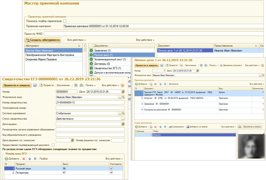The width and height of the screenshot is (266, 180).
Task: Add a new Договоры document via green plus
Action: (x=91, y=64)
